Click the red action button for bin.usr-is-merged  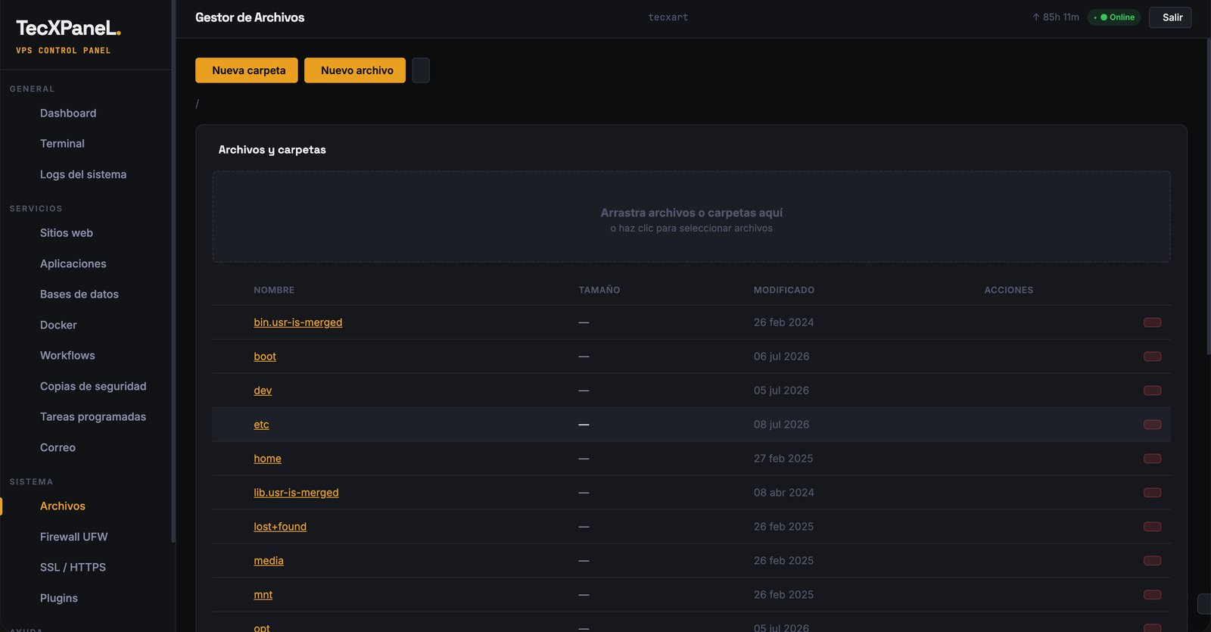coord(1152,322)
